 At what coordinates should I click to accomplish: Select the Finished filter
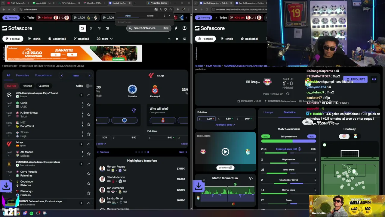[x=27, y=86]
